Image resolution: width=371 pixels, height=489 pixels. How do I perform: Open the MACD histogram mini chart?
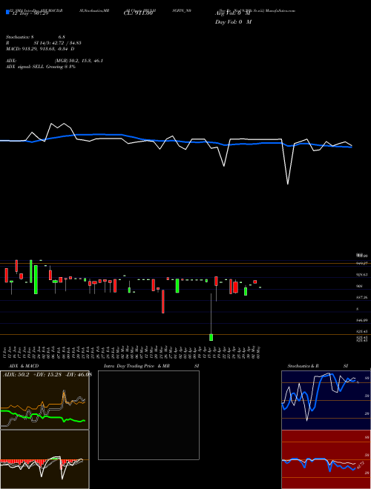[45, 459]
